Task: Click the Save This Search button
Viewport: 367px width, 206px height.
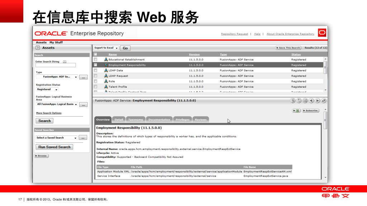Action: click(288, 48)
